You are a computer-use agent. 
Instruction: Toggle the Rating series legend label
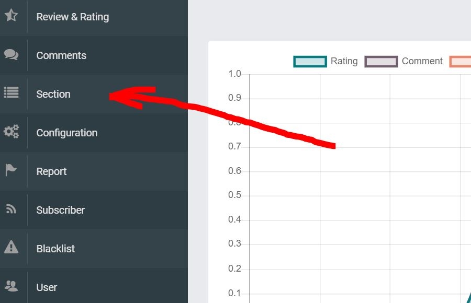tap(344, 61)
